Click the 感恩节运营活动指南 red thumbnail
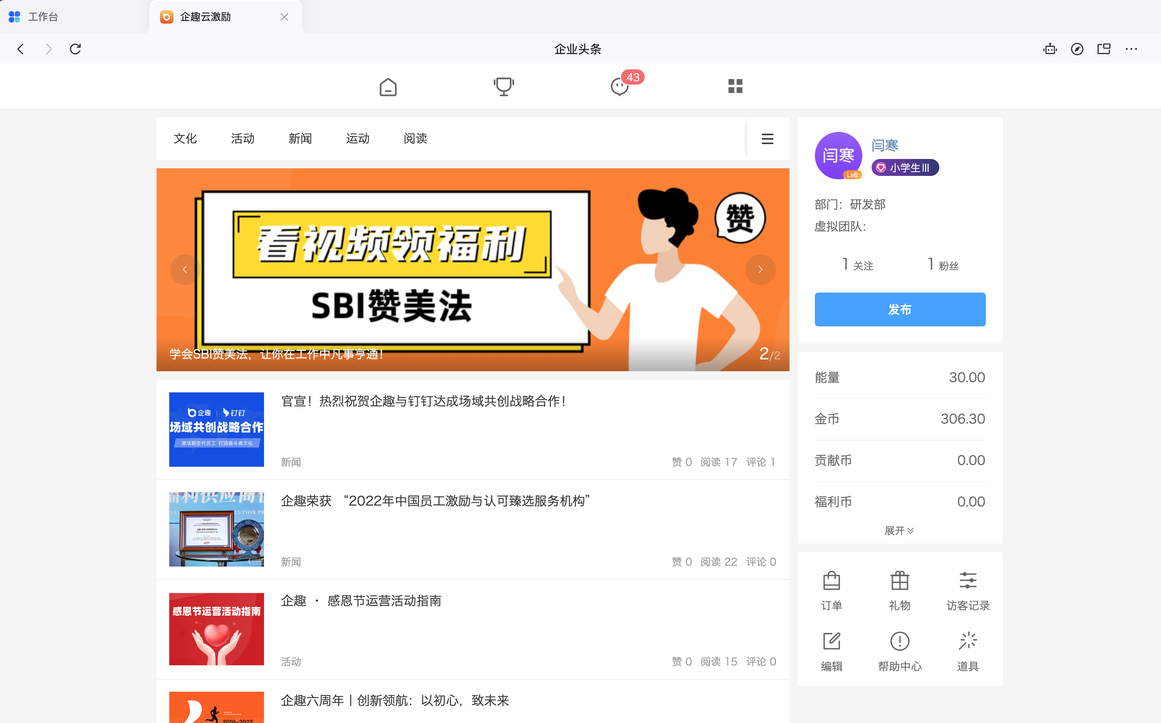 (x=216, y=629)
